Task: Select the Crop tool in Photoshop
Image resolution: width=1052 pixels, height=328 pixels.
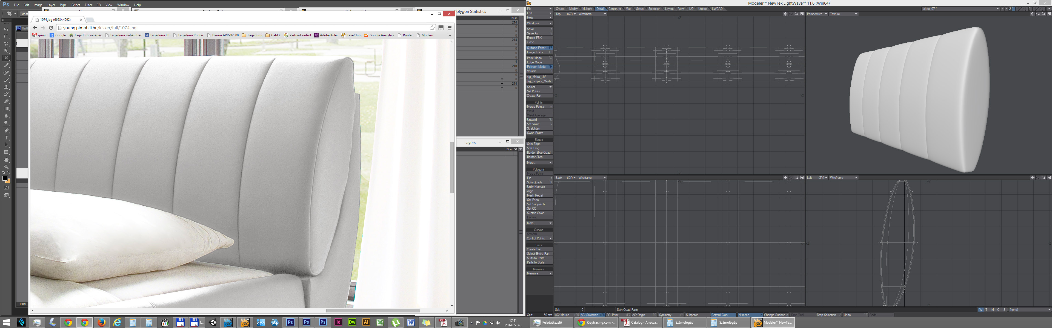Action: point(6,58)
